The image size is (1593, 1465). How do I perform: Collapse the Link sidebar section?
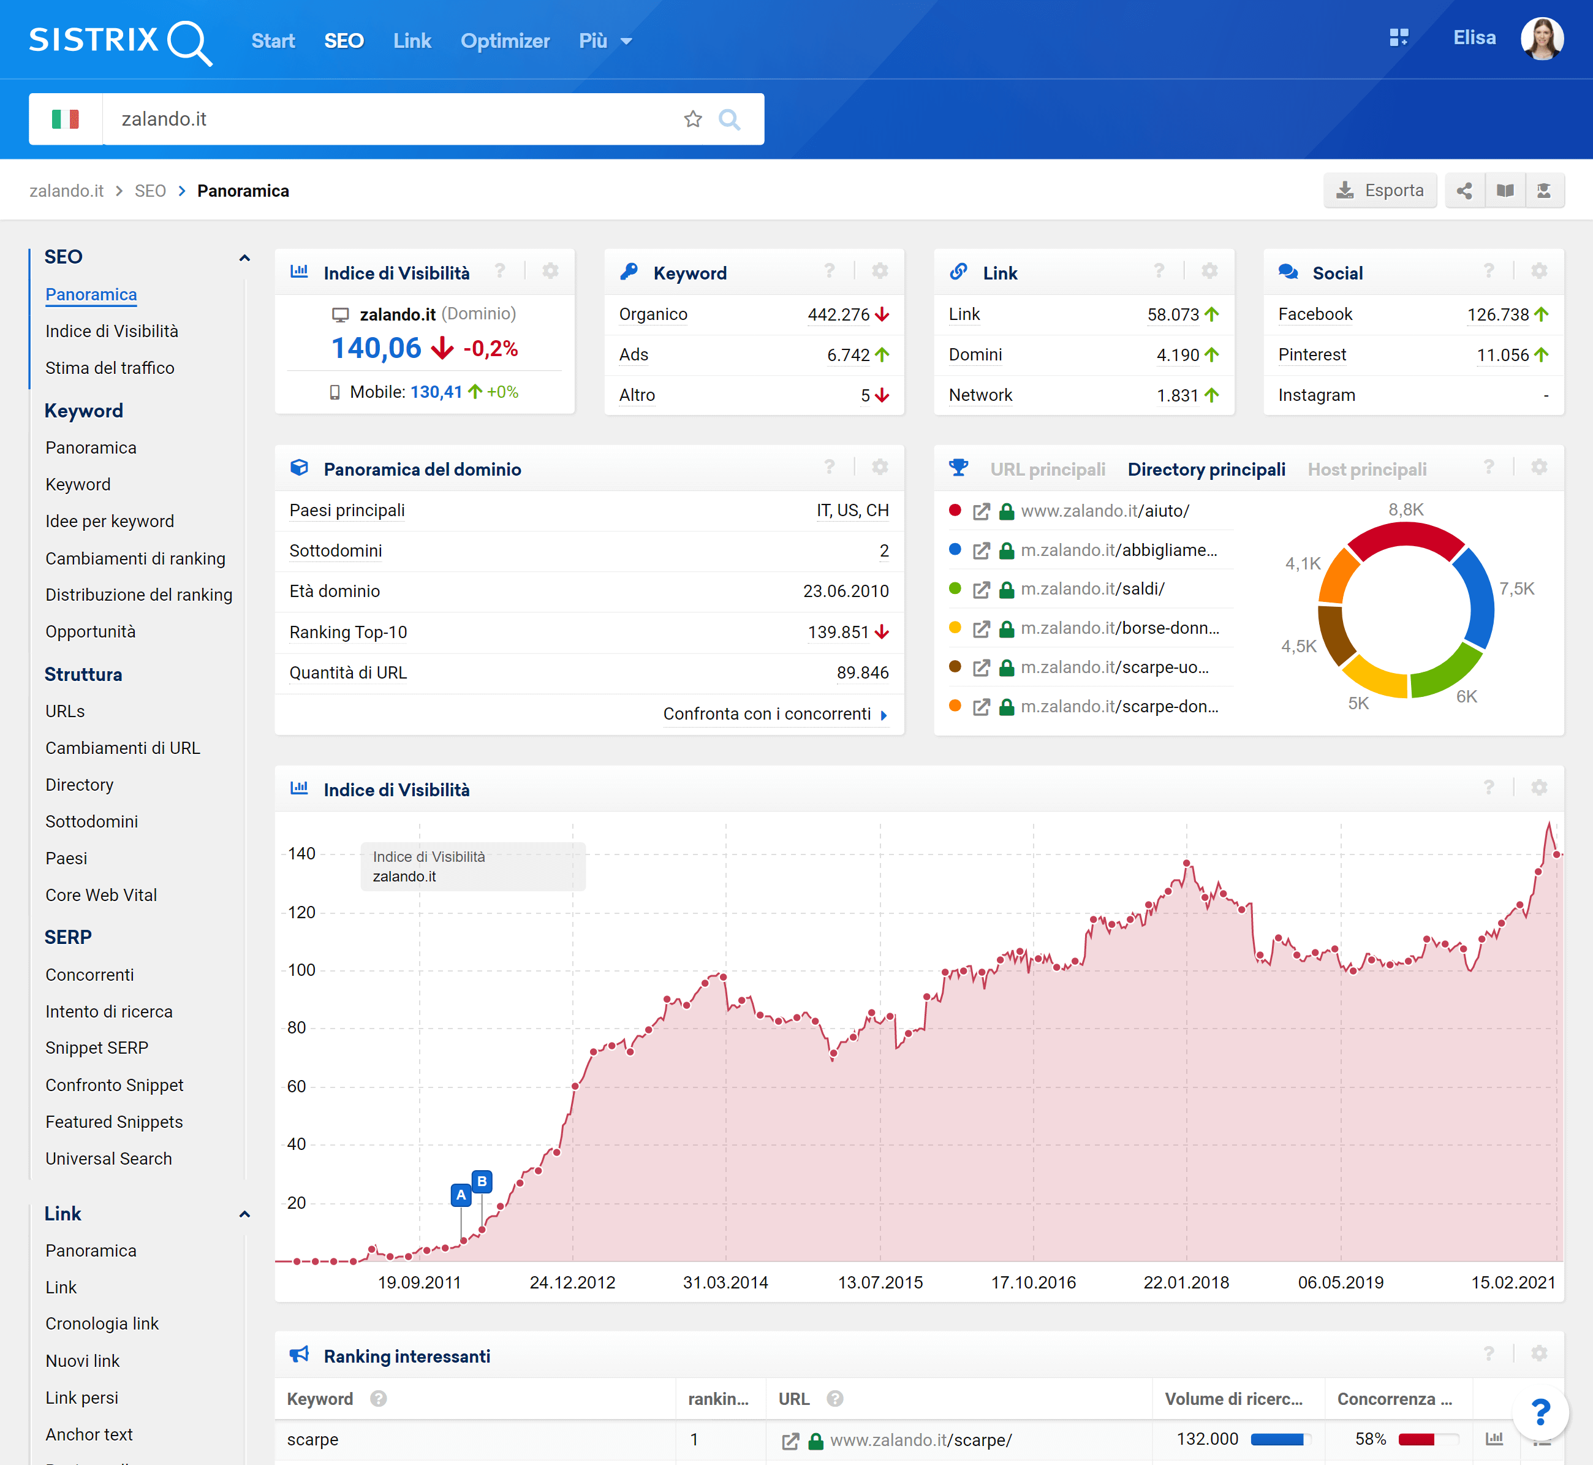coord(244,1214)
